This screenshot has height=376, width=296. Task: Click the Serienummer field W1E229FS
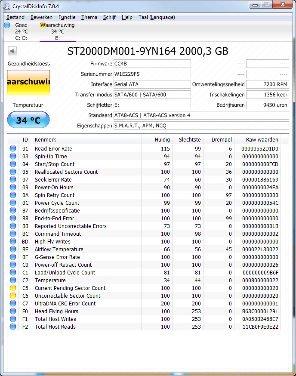152,74
